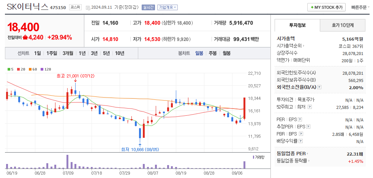Open the 빠른주문 dropdown

coord(360,7)
